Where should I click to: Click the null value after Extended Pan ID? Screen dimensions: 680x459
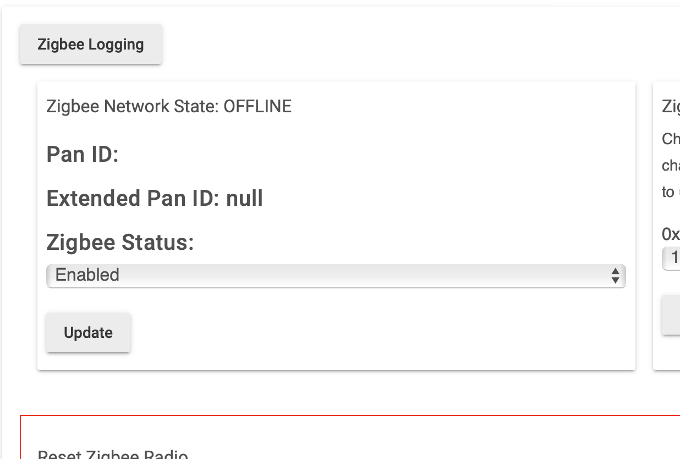(245, 198)
